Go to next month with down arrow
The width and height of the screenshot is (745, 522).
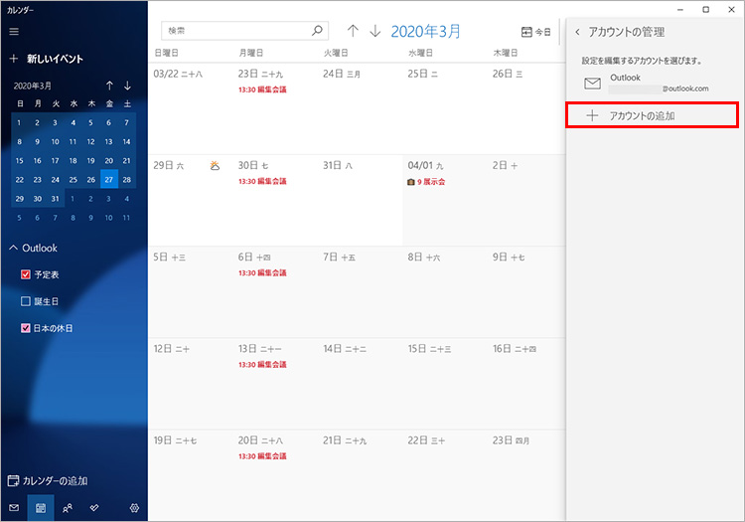[x=374, y=31]
